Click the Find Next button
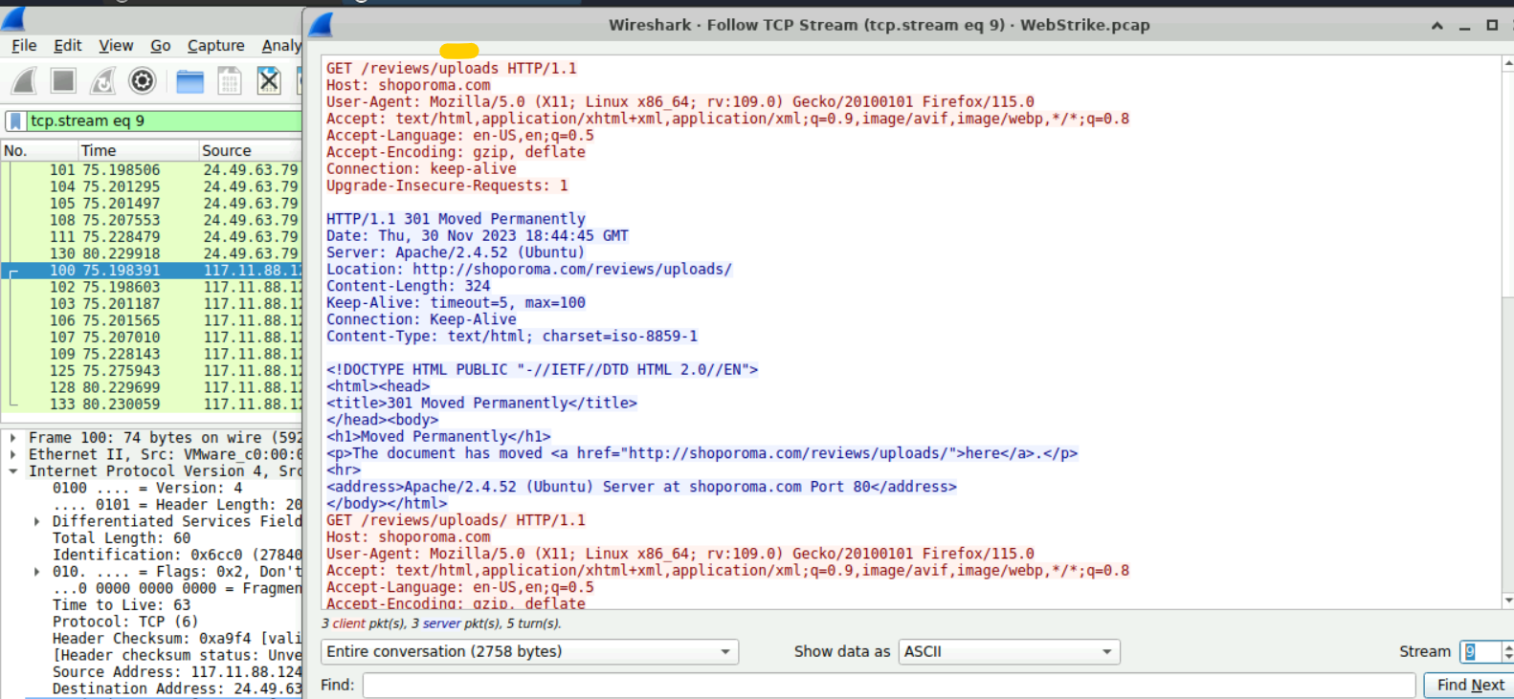Screen dimensions: 1514x699 tap(1470, 685)
